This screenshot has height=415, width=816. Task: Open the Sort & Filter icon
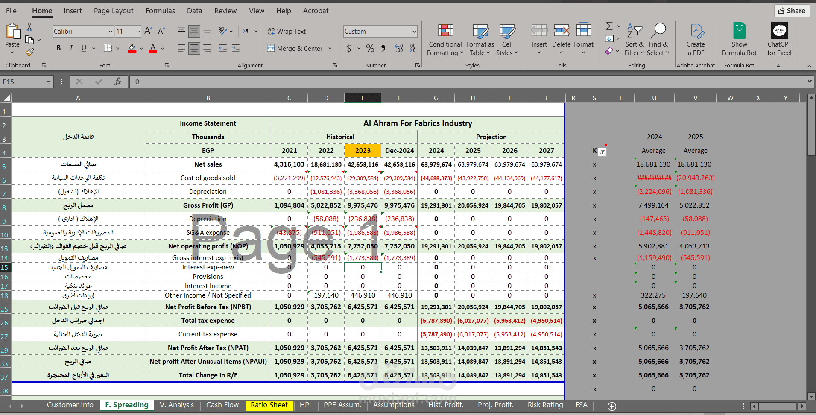(635, 31)
